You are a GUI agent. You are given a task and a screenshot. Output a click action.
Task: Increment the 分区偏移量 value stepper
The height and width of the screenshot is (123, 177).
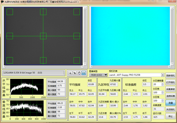click(163, 83)
